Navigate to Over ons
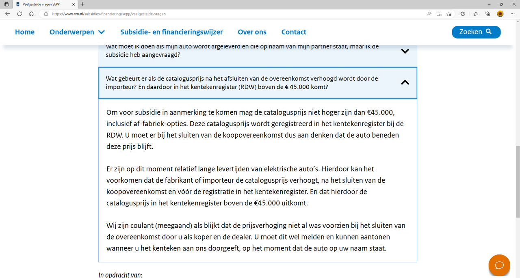 point(252,32)
